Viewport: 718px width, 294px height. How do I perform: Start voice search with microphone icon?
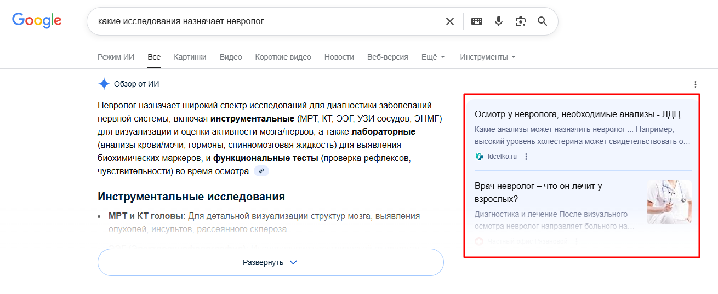tap(499, 21)
